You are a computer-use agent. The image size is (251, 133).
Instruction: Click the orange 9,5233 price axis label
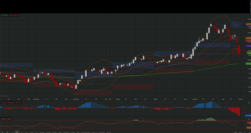tap(248, 38)
